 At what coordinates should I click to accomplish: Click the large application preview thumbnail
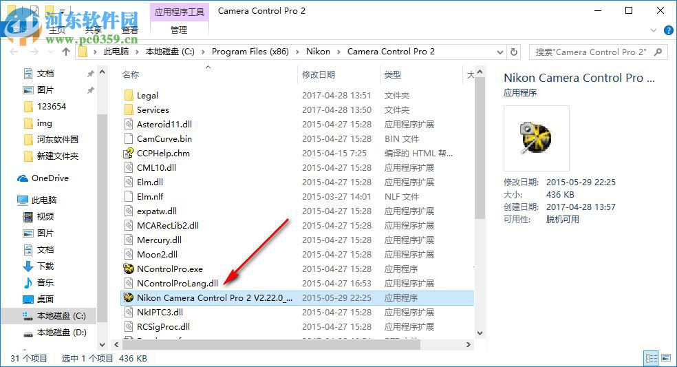(536, 138)
